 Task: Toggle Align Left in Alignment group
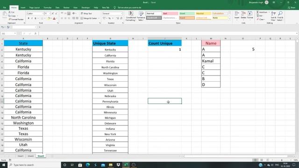coord(62,18)
